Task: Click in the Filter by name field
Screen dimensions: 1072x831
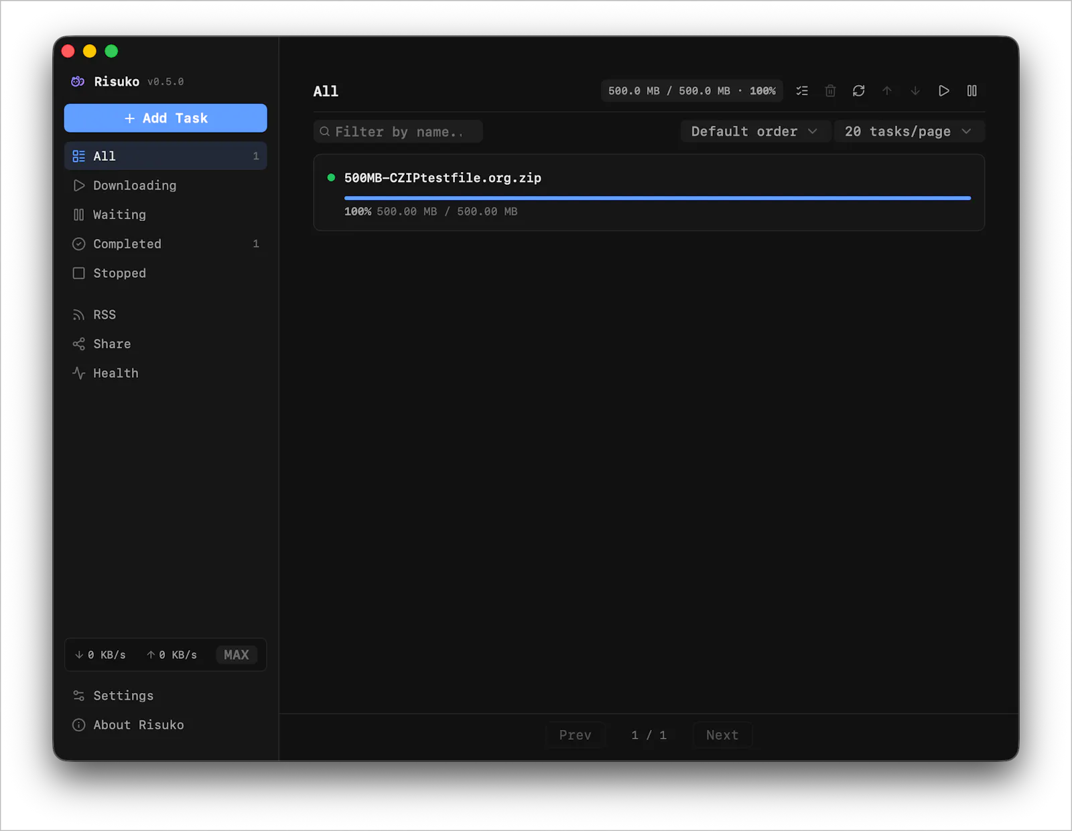Action: click(x=398, y=132)
